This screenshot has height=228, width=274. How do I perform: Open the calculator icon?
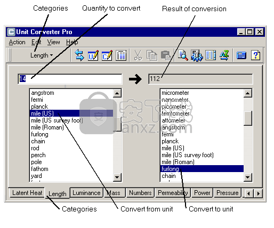[x=241, y=55]
